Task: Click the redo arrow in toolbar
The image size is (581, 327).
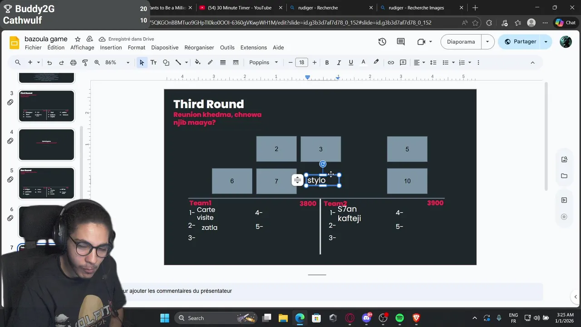Action: coord(61,62)
